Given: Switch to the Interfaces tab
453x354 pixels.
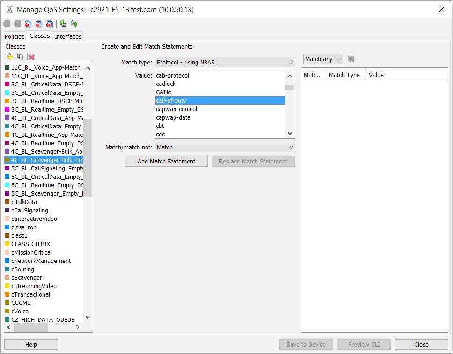Looking at the screenshot, I should click(x=68, y=36).
